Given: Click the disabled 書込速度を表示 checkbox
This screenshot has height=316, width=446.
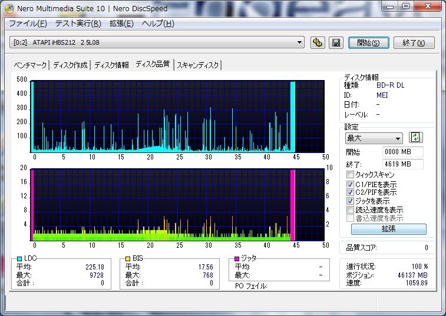Looking at the screenshot, I should [350, 218].
